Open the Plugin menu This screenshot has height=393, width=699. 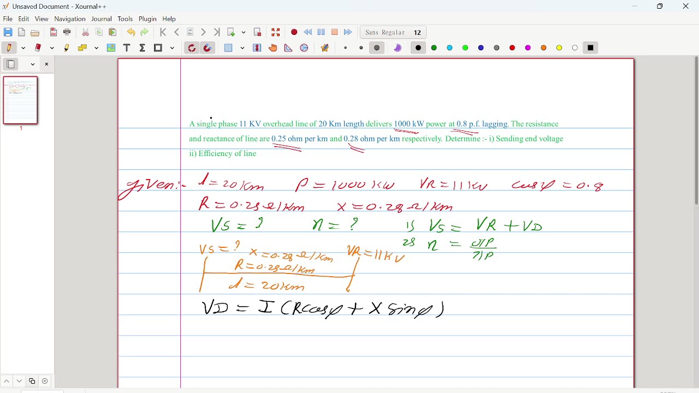pos(147,19)
